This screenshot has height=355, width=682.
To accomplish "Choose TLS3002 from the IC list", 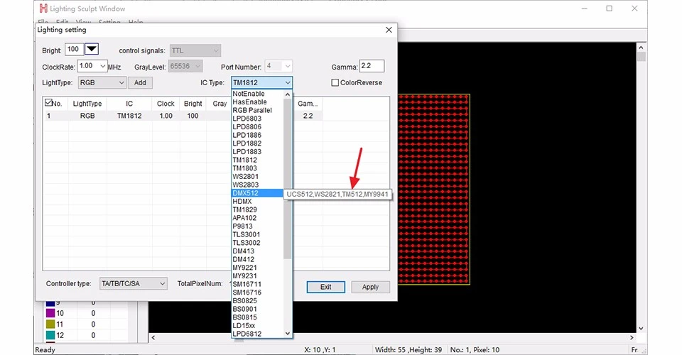I will pos(257,242).
